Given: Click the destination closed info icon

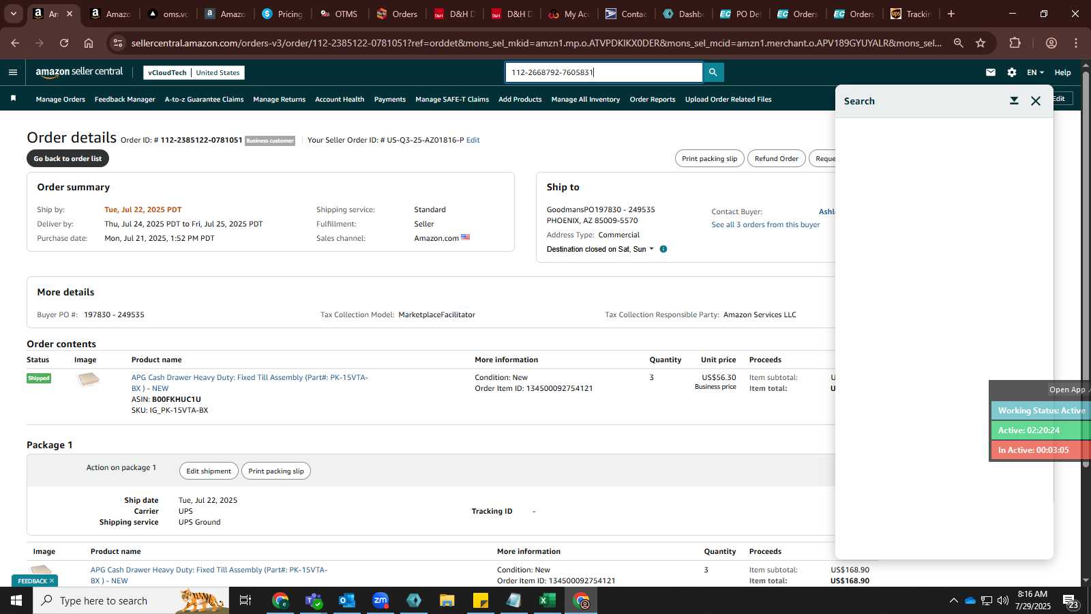Looking at the screenshot, I should 663,249.
